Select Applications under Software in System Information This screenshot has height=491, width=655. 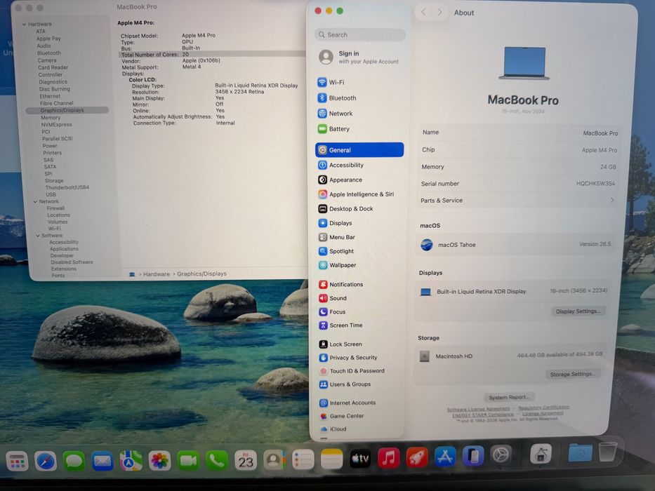coord(64,249)
